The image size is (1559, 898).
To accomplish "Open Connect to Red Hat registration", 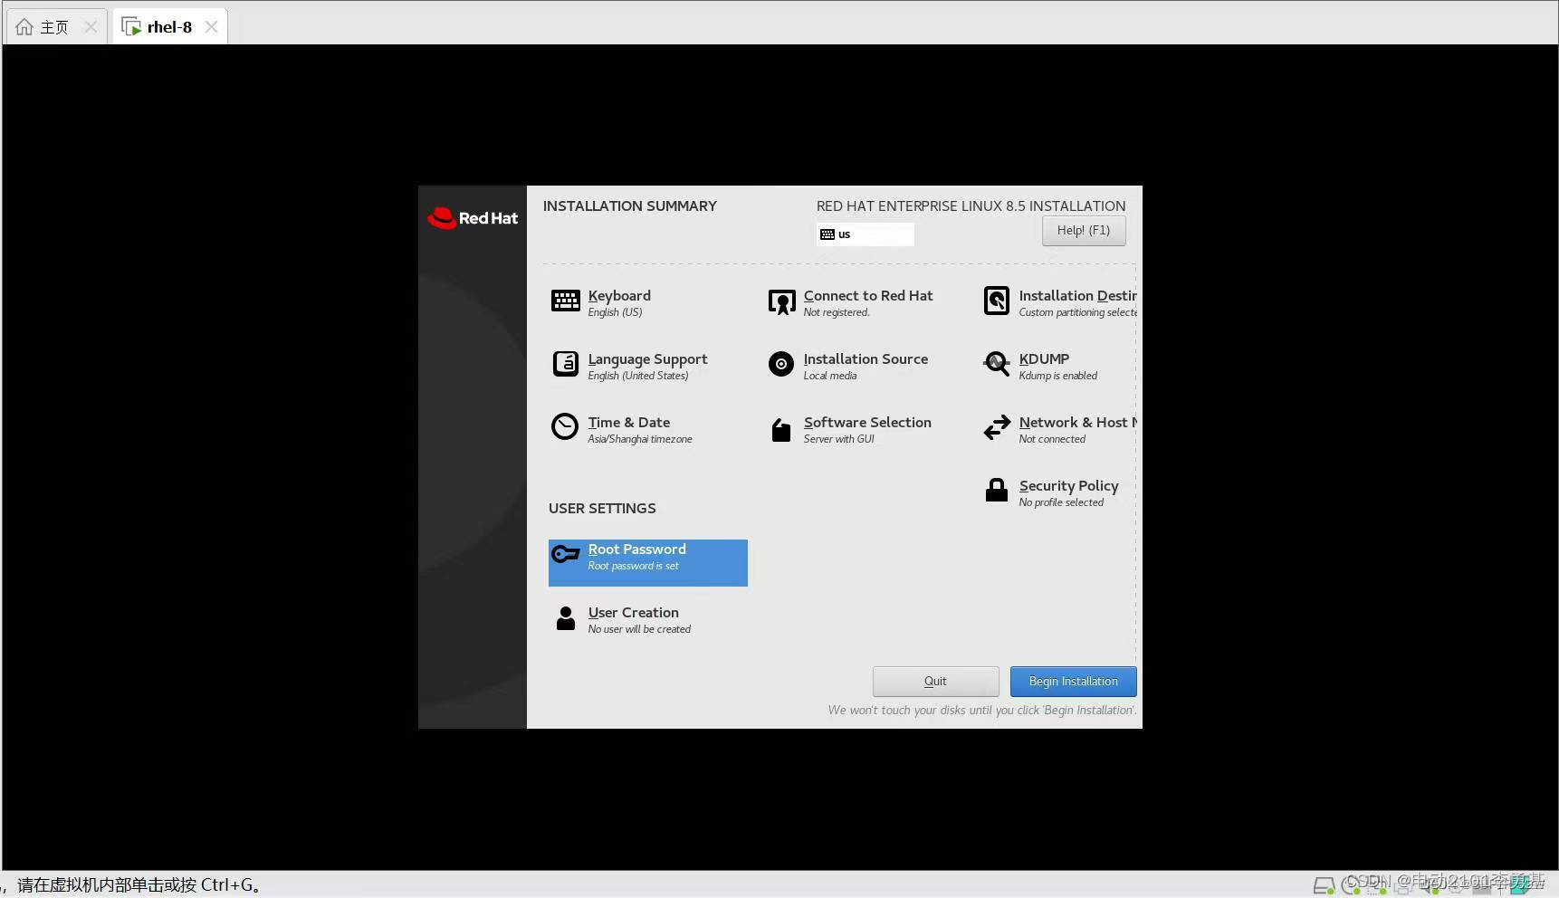I will (867, 296).
